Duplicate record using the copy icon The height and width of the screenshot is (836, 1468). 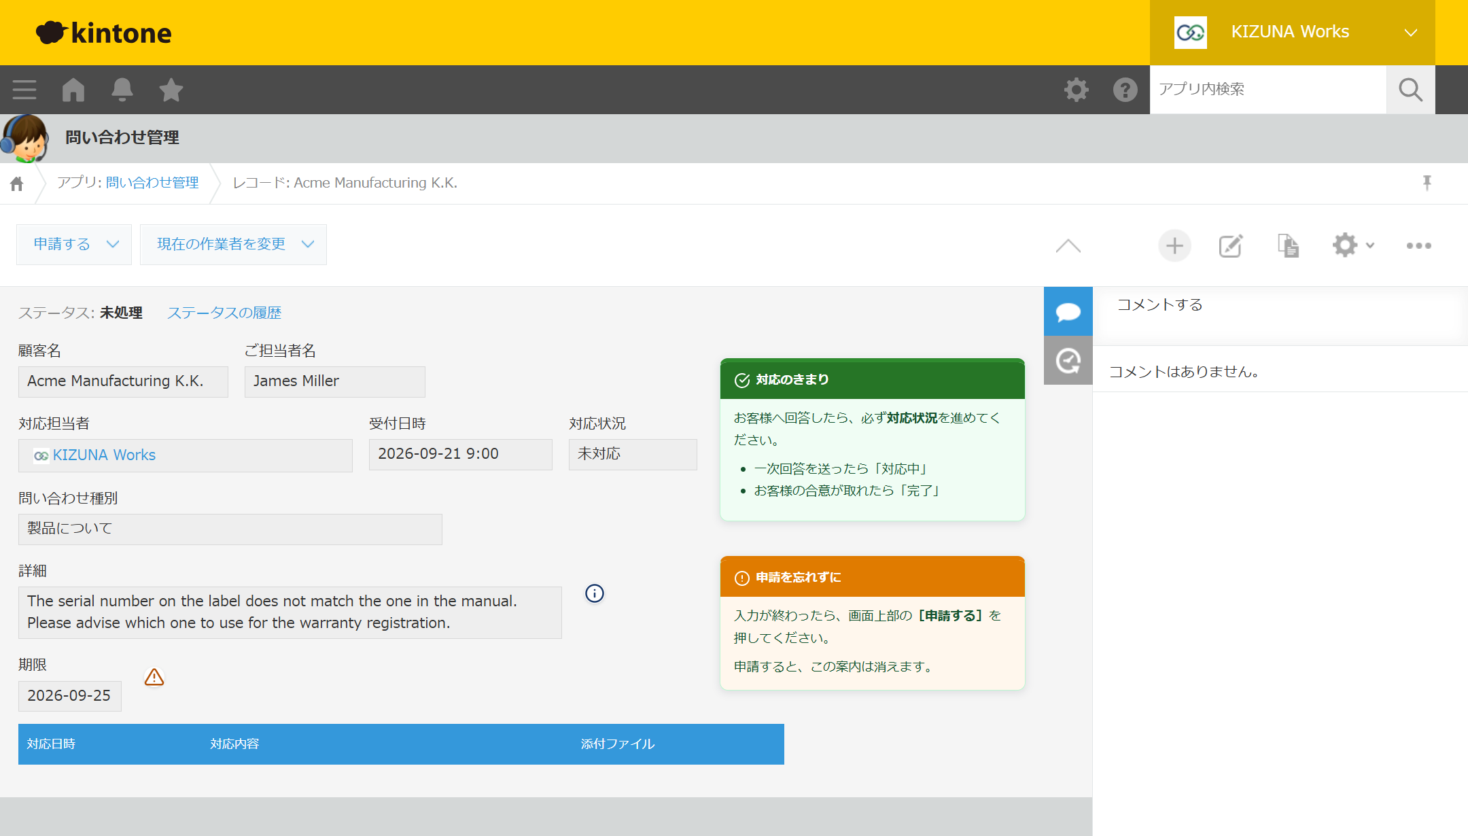click(x=1288, y=245)
